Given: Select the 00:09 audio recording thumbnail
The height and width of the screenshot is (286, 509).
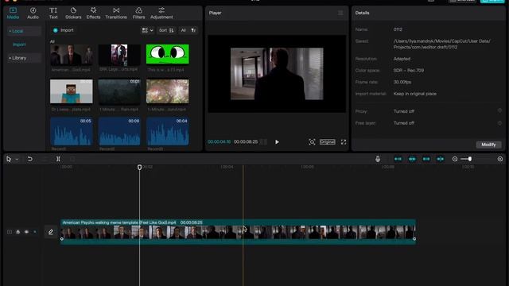Looking at the screenshot, I should coord(119,131).
